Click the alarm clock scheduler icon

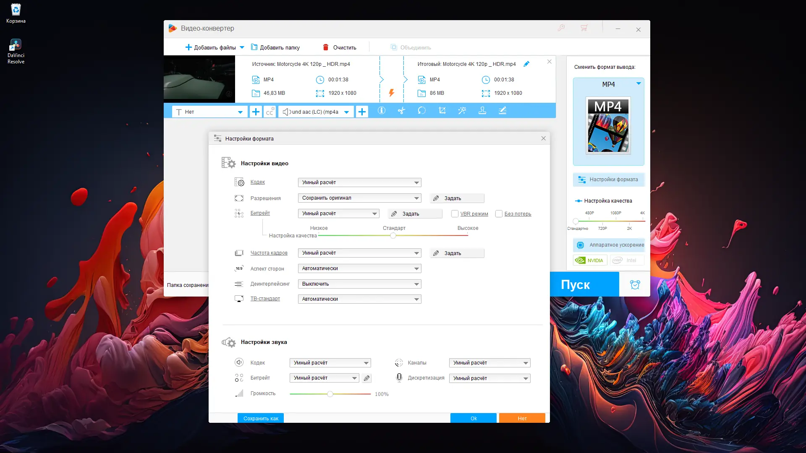coord(635,285)
